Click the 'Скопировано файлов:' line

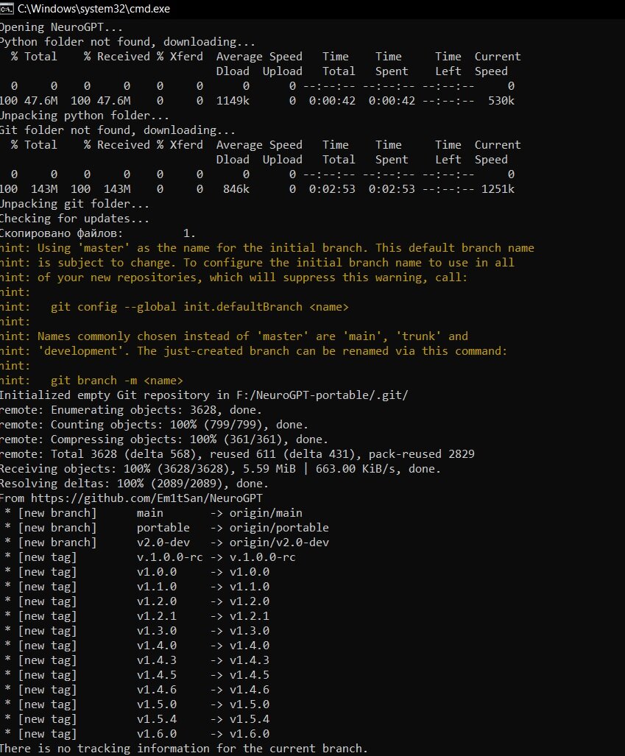tap(98, 233)
